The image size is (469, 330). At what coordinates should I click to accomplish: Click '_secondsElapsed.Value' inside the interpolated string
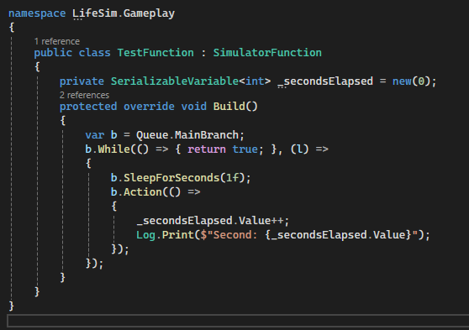tap(338, 235)
